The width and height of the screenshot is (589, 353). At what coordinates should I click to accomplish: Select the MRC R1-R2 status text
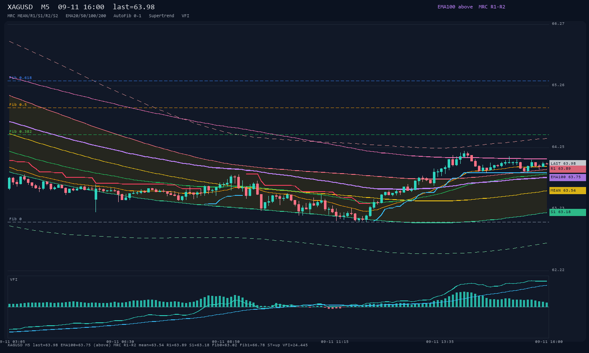[x=492, y=7]
